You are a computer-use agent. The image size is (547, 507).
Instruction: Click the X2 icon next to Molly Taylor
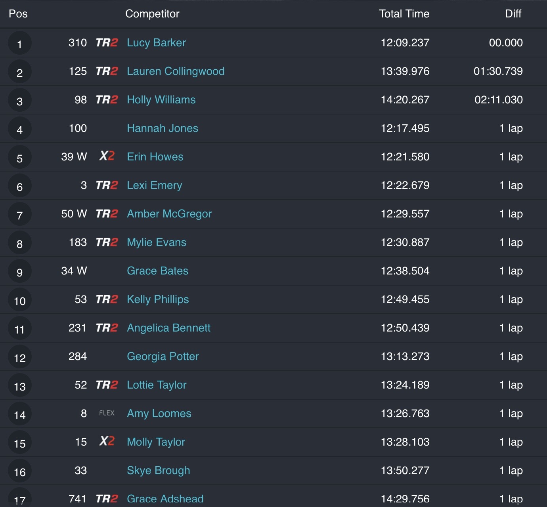coord(107,441)
